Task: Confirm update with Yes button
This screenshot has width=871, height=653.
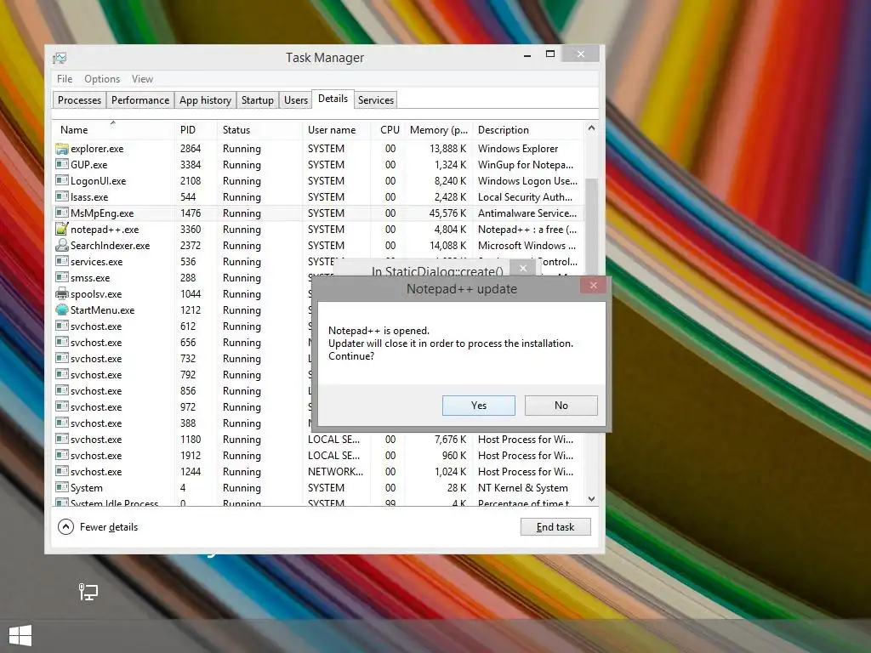Action: click(479, 406)
